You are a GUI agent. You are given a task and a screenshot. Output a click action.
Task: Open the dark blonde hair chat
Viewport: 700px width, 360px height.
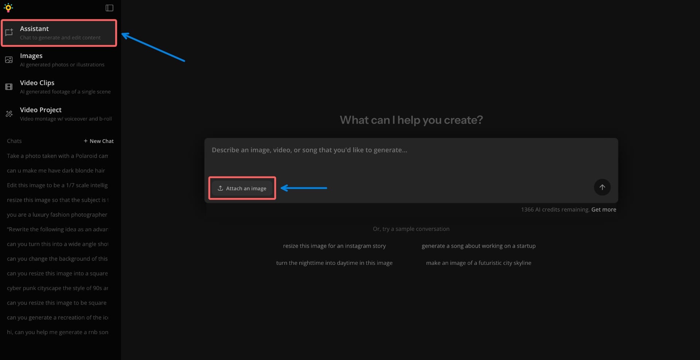[55, 170]
